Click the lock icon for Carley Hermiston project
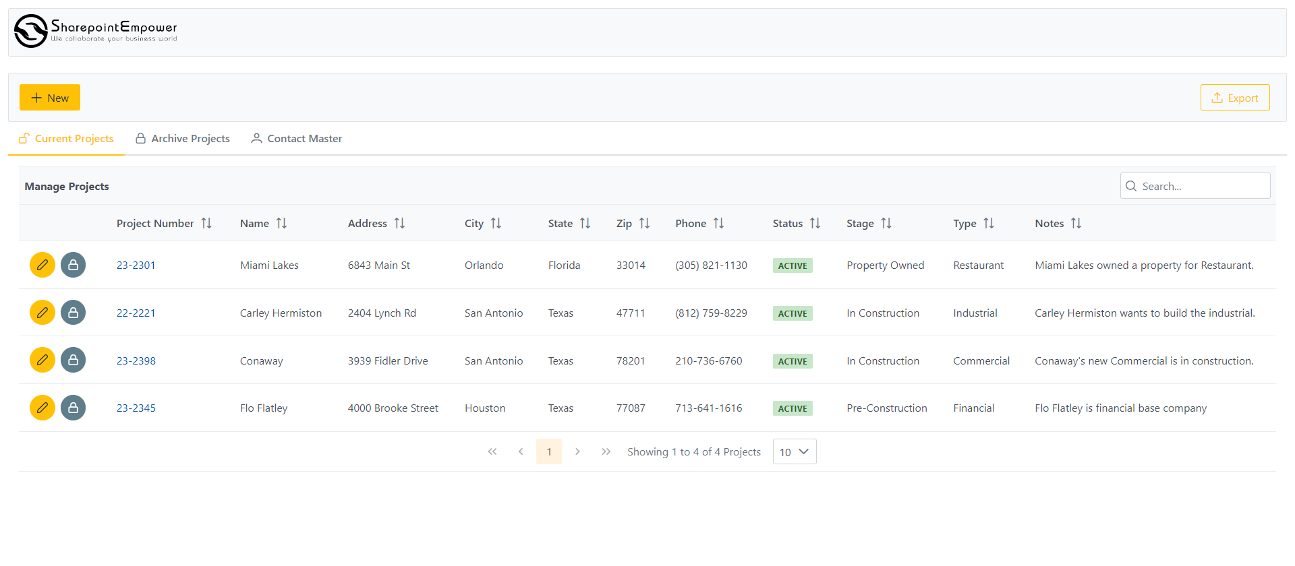Image resolution: width=1295 pixels, height=566 pixels. coord(73,313)
